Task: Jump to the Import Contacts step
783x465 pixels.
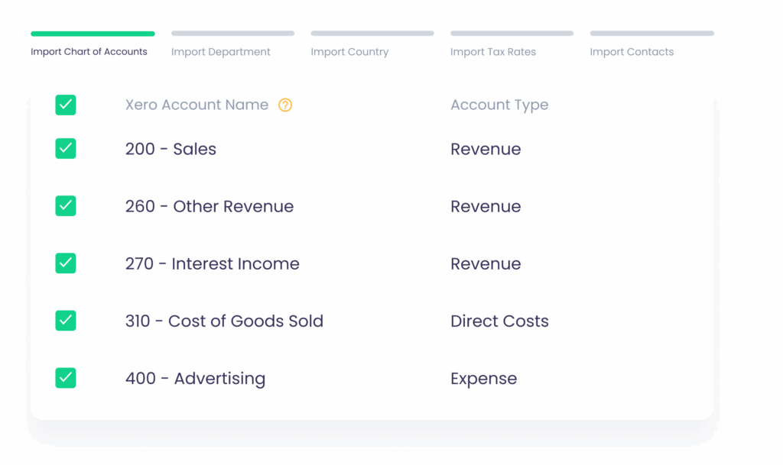Action: (x=632, y=52)
